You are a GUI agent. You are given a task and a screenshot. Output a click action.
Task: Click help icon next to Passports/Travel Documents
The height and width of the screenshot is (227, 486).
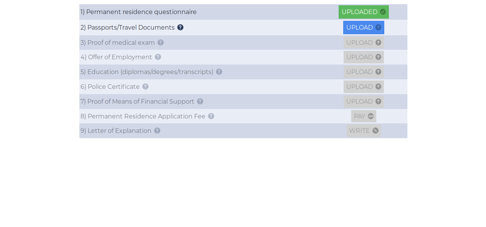coord(180,27)
